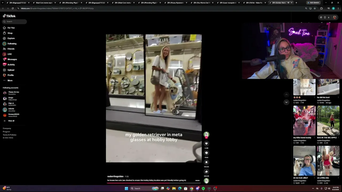This screenshot has height=192, width=342.
Task: Go to the next video
Action: click(x=286, y=102)
